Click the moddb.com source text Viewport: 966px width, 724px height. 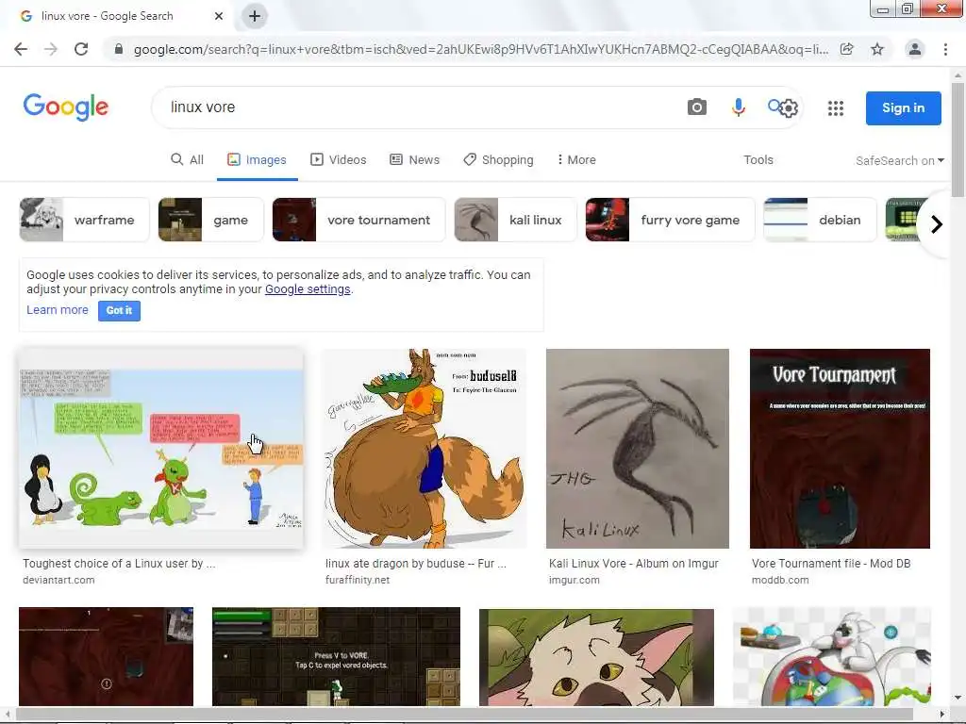click(x=780, y=580)
